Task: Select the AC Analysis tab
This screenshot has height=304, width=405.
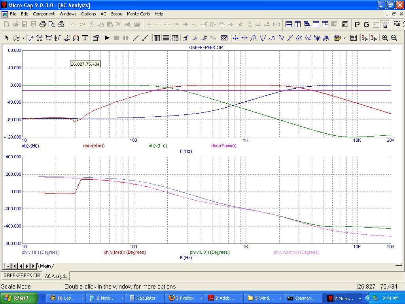Action: (x=56, y=276)
